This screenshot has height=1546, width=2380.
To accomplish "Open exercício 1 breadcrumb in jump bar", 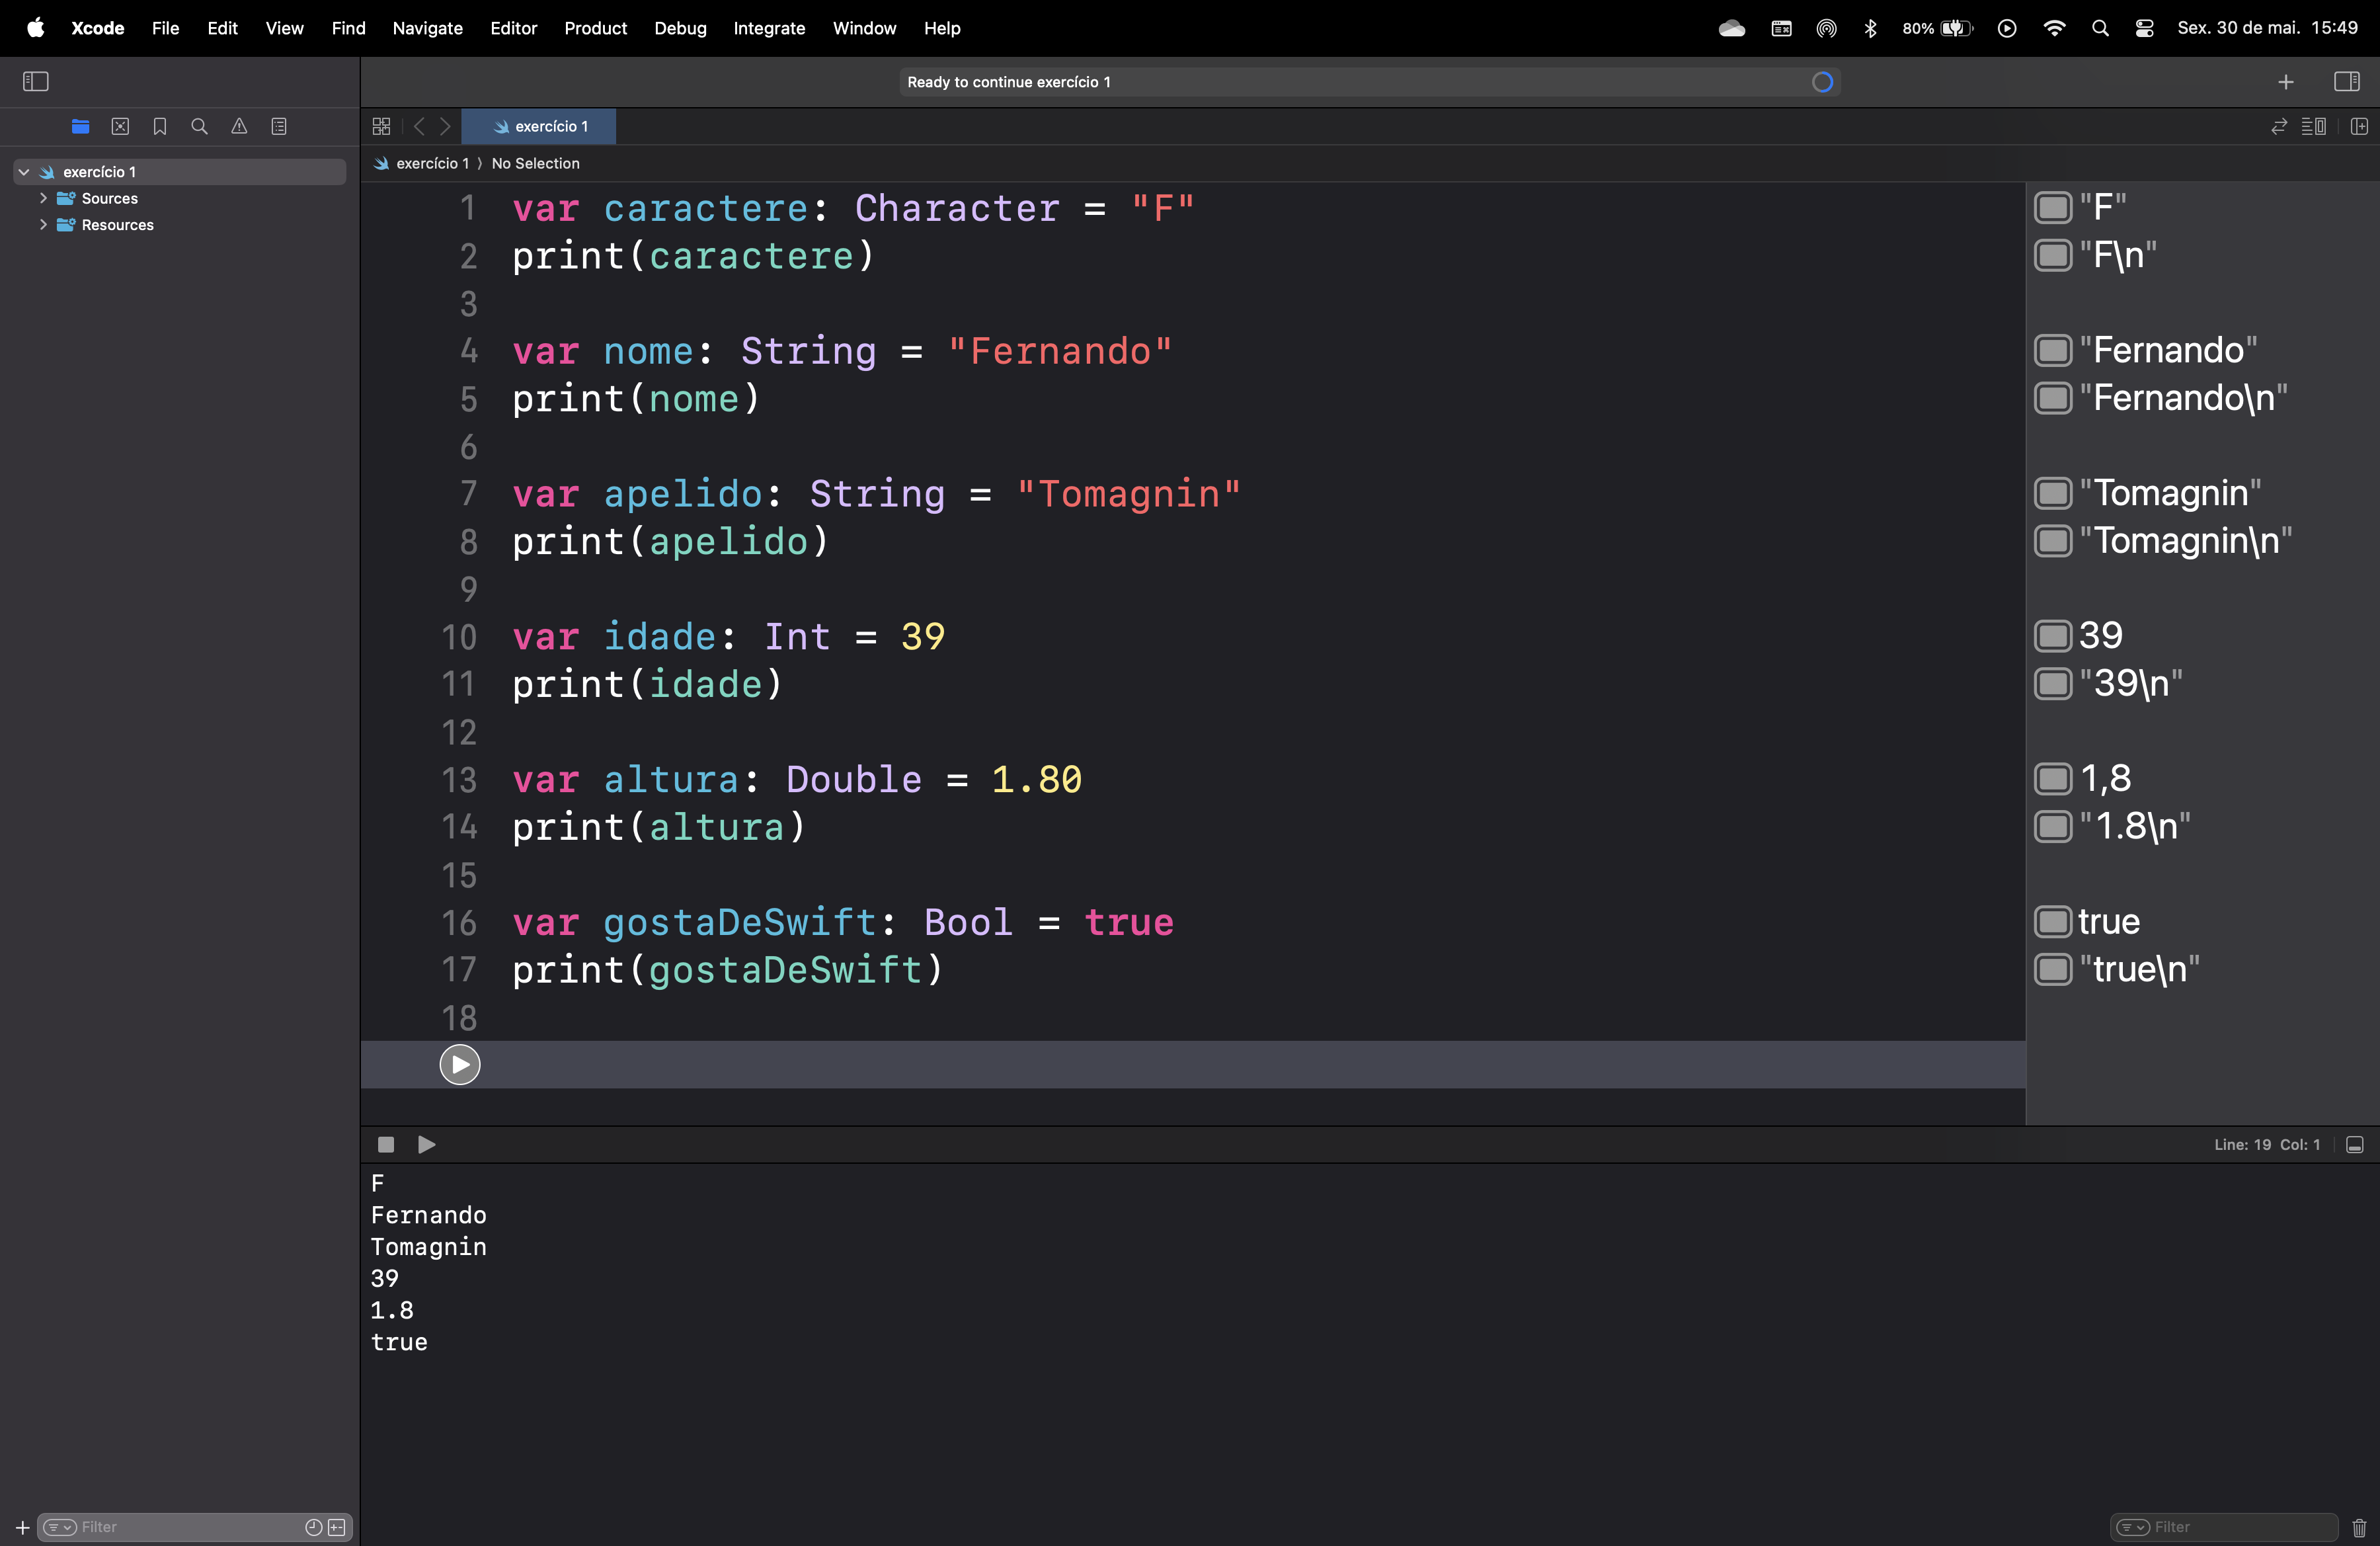I will (421, 164).
